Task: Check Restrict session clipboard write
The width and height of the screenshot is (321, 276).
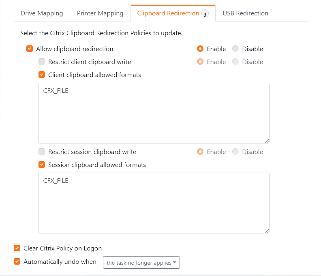Action: 42,152
